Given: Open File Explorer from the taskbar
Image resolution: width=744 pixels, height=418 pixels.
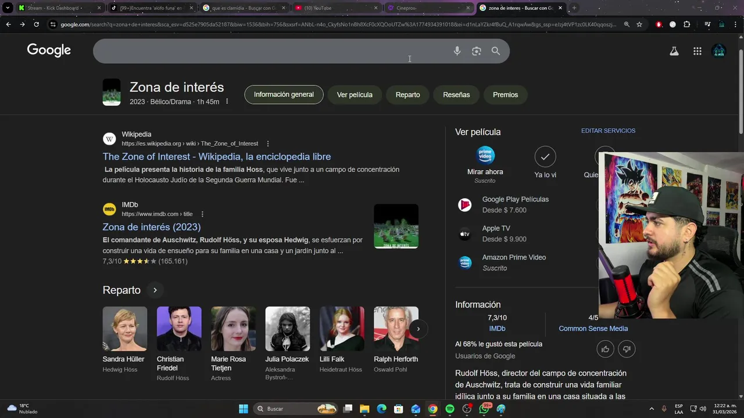Looking at the screenshot, I should tap(364, 409).
